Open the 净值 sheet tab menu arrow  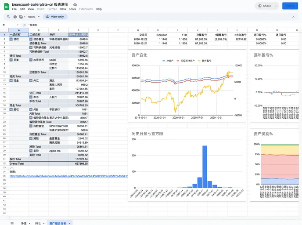click(x=30, y=223)
